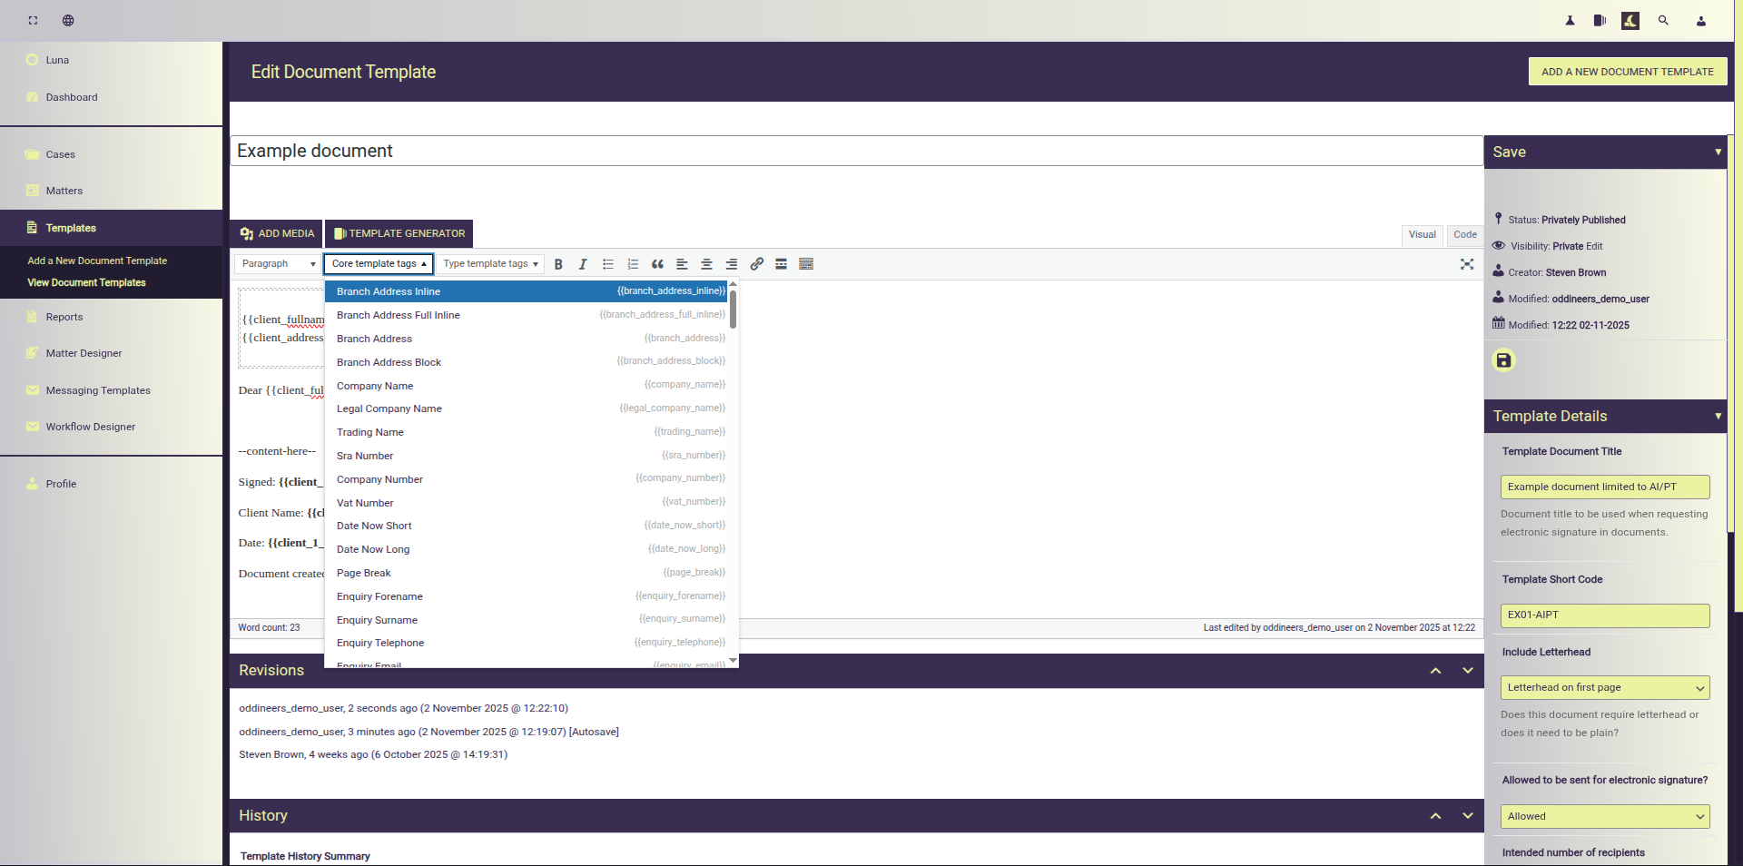Open the Type template tags dropdown
This screenshot has height=866, width=1743.
click(x=490, y=264)
